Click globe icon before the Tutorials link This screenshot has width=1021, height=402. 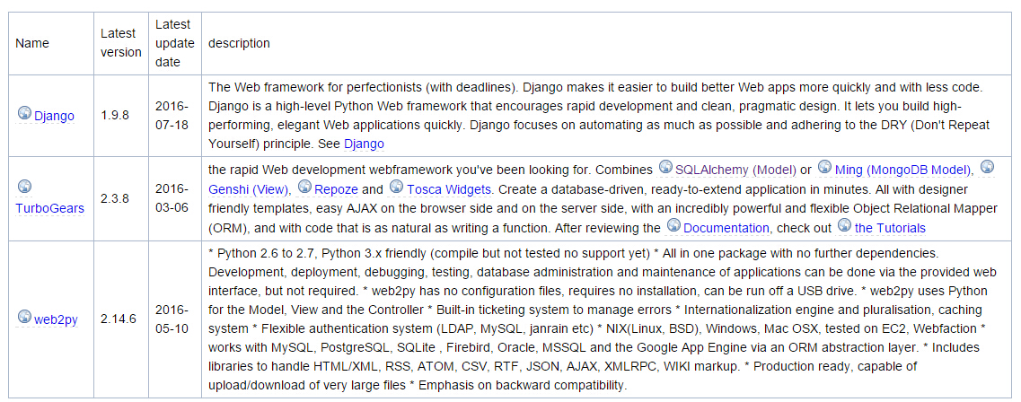(x=844, y=226)
